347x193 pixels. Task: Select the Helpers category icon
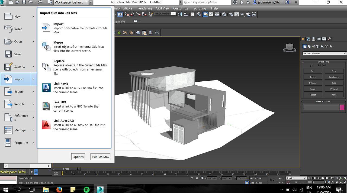[x=322, y=46]
